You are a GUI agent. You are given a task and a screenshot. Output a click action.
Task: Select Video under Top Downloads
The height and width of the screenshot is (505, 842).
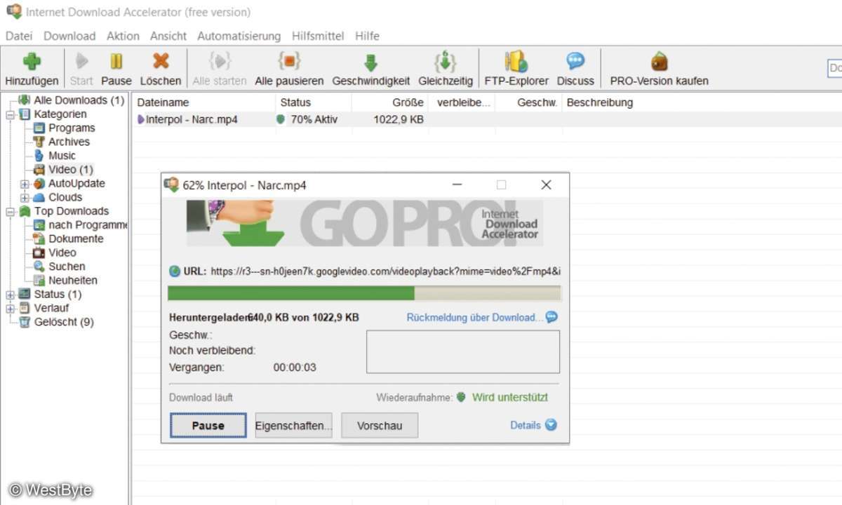tap(62, 252)
